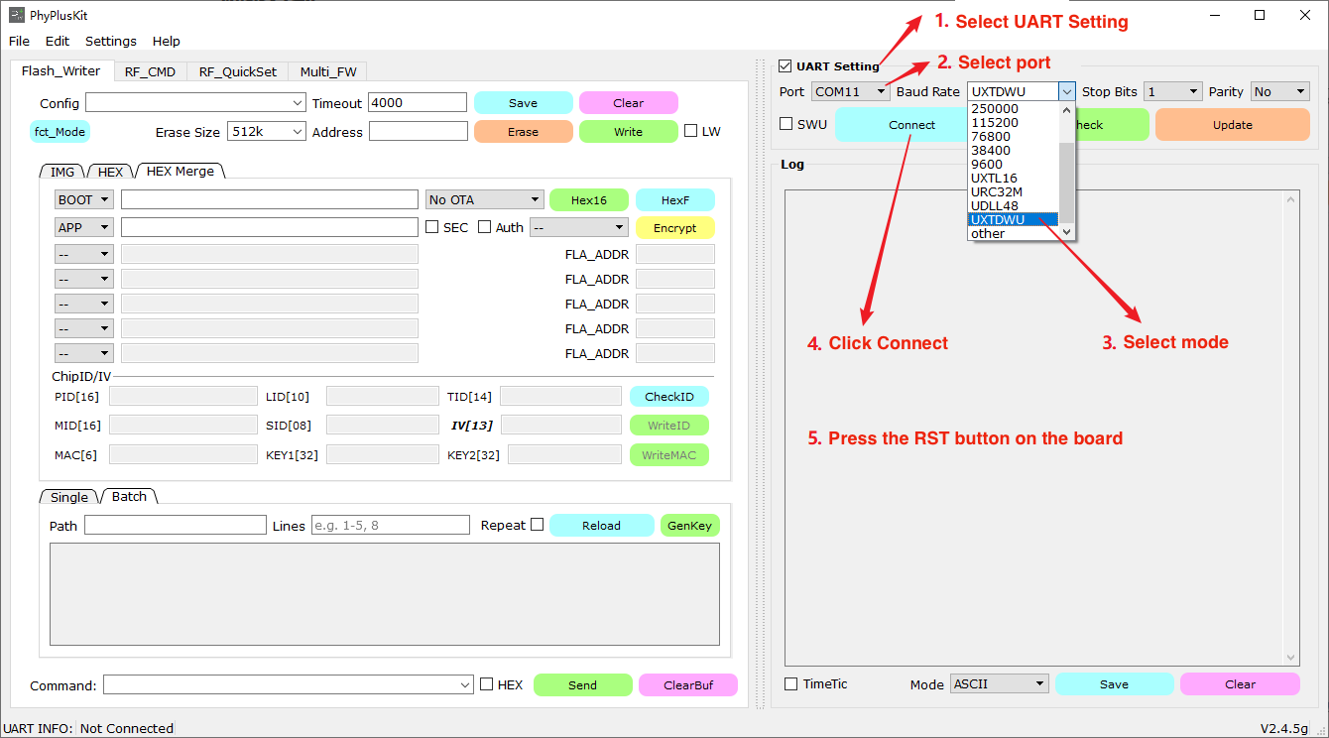Click the Save button next to Timeout

click(x=523, y=103)
